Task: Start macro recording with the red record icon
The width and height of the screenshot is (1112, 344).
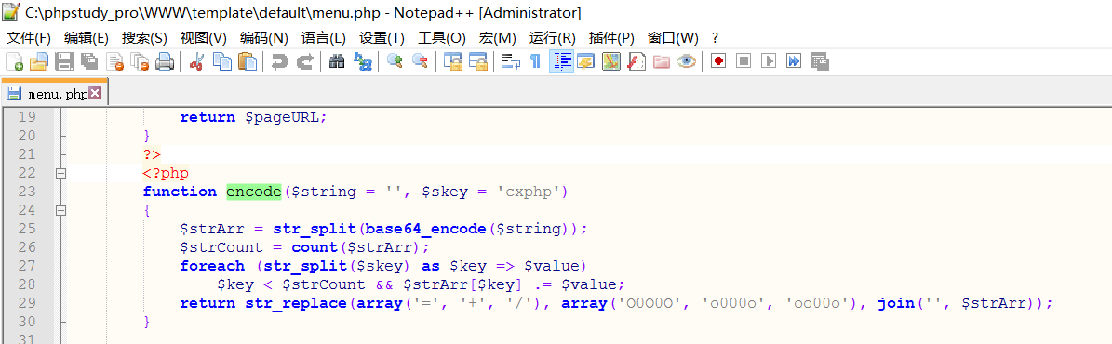Action: point(718,61)
